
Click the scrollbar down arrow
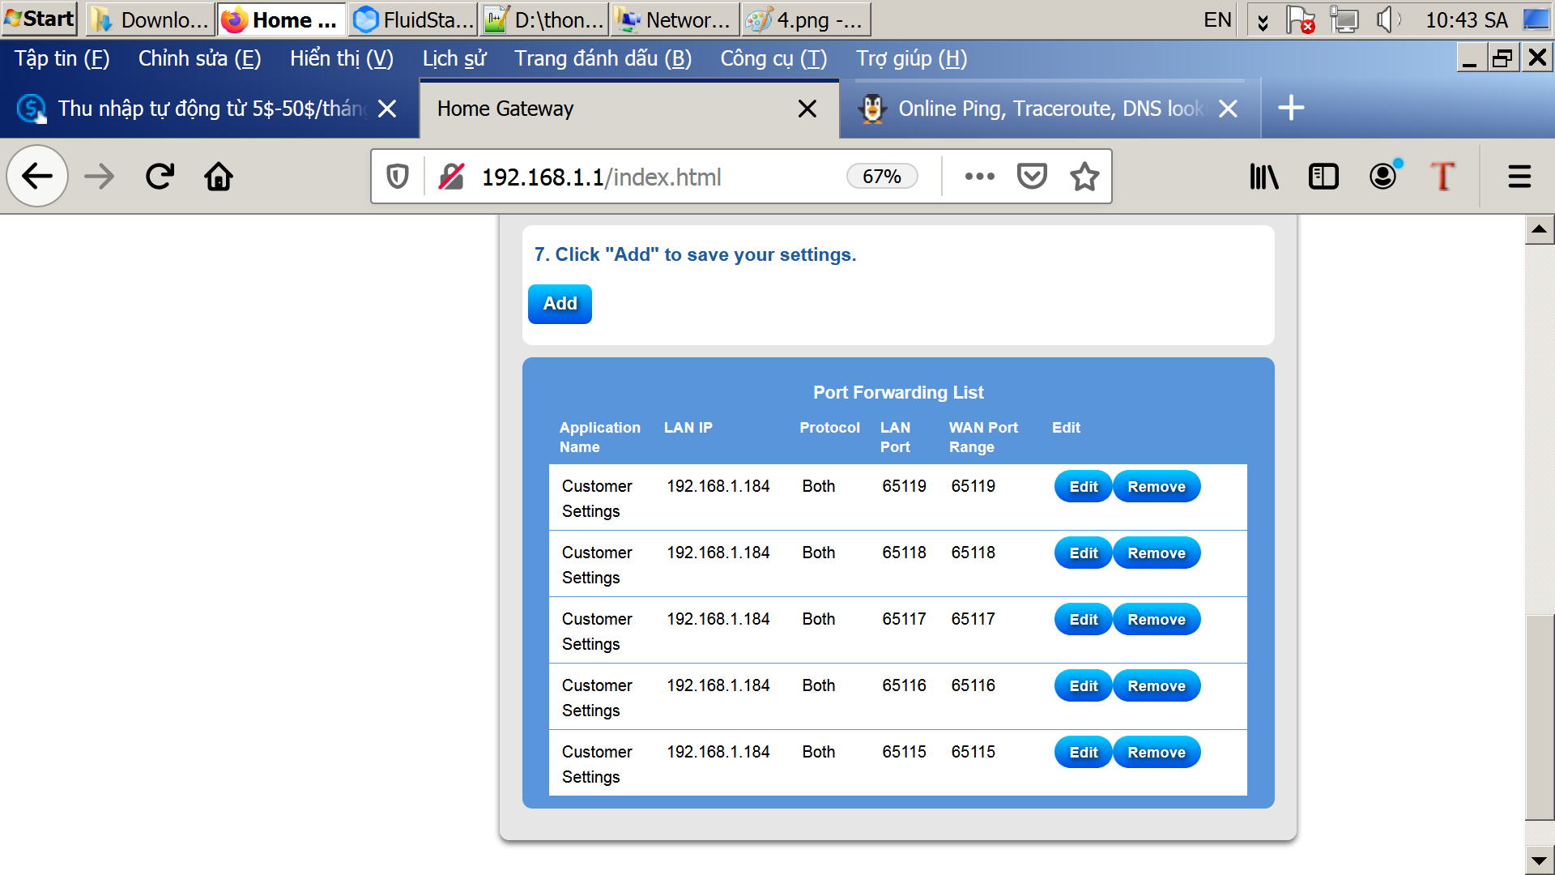(x=1539, y=860)
